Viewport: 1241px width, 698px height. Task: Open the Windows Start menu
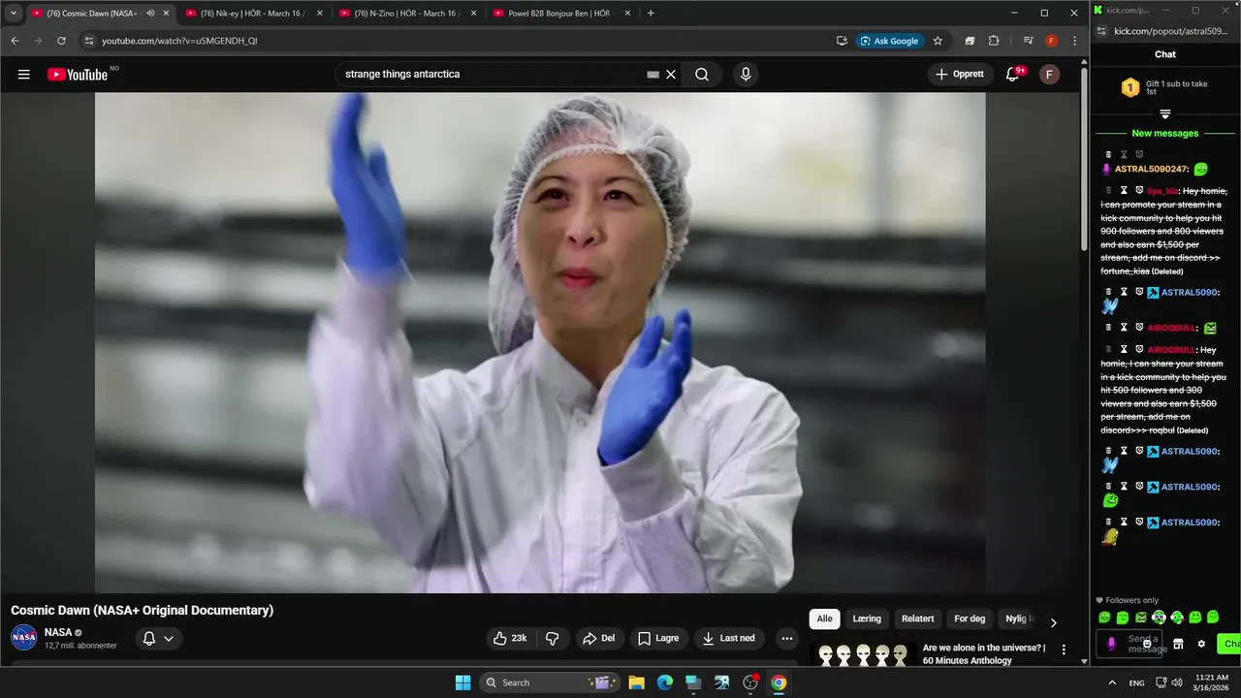(x=462, y=682)
